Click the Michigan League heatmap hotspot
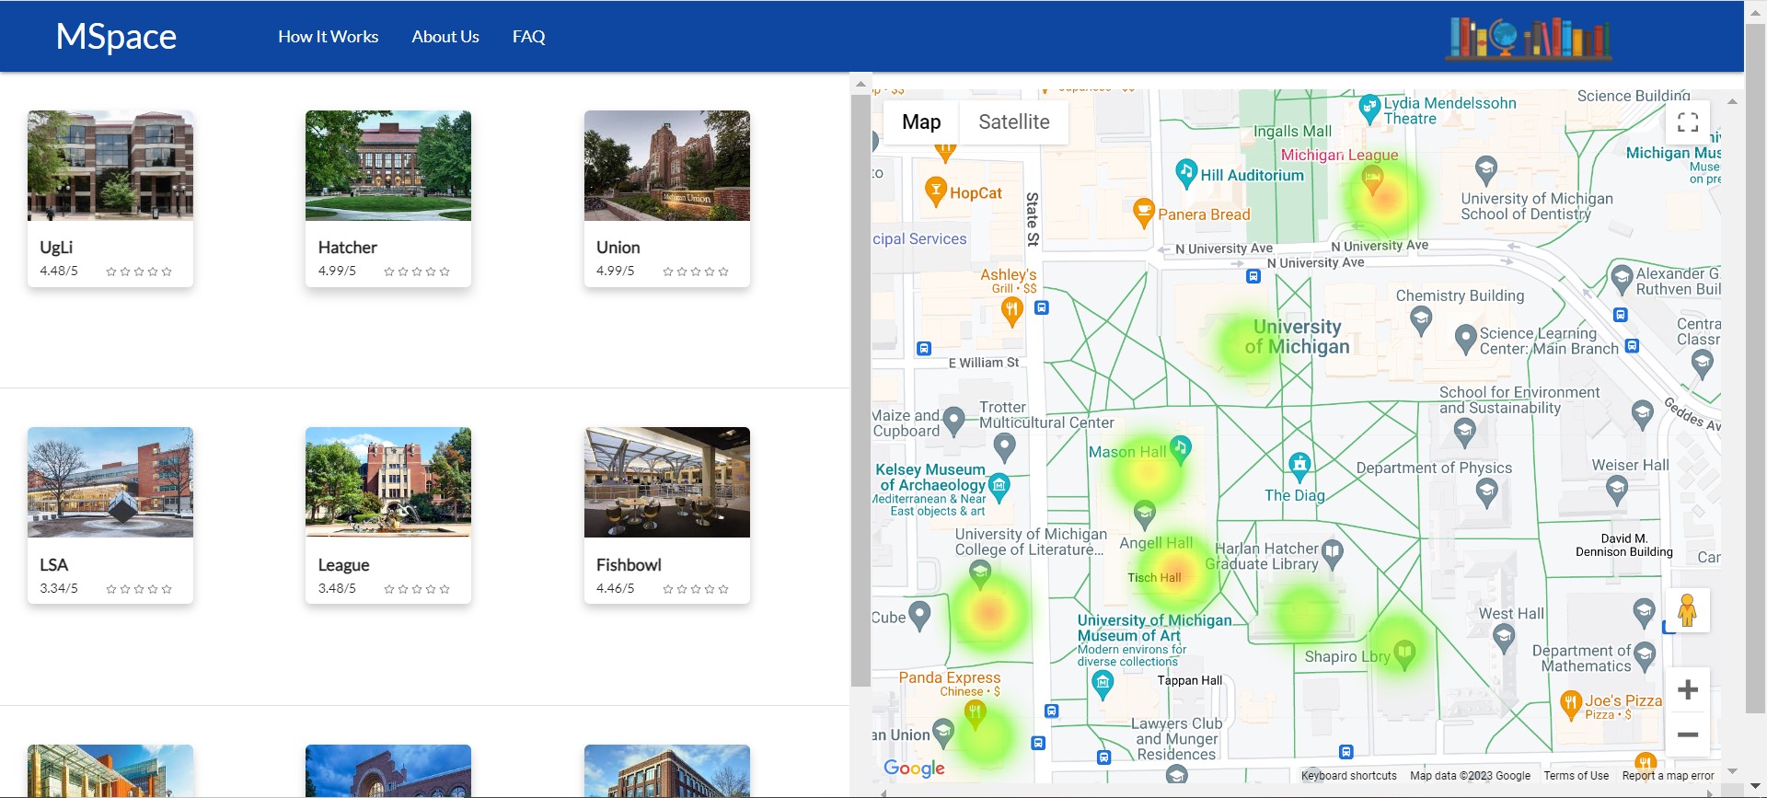 (x=1384, y=197)
